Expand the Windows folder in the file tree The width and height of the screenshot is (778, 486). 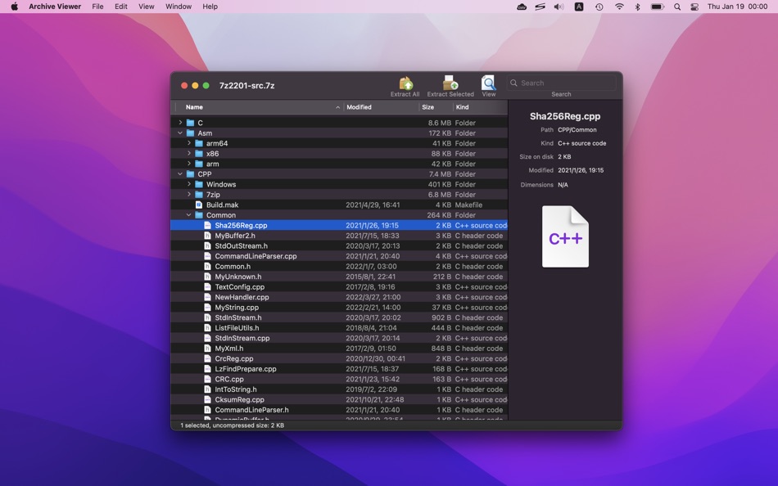[188, 184]
